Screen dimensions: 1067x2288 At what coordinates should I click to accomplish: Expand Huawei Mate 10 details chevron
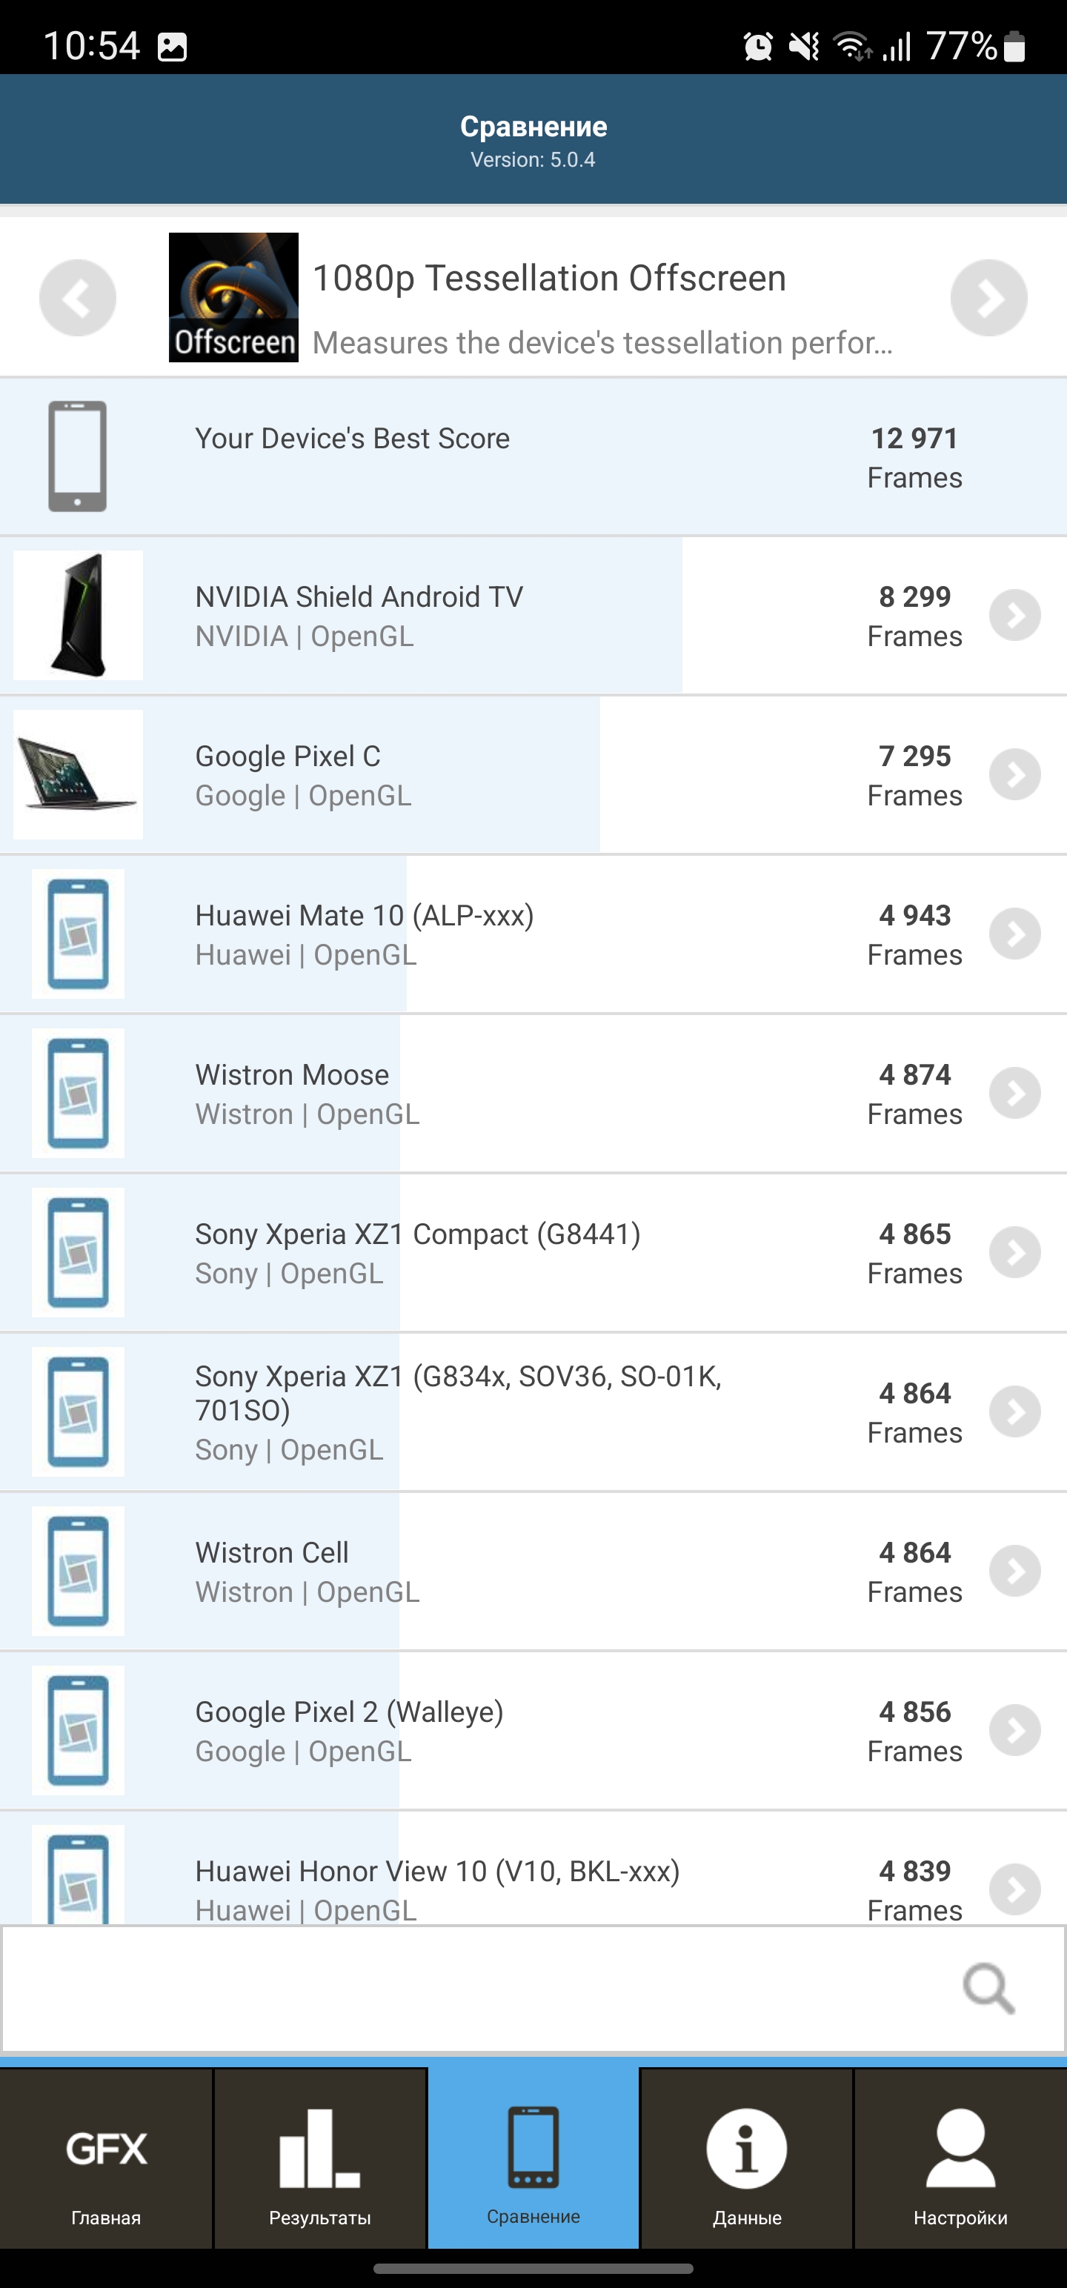[x=1014, y=934]
